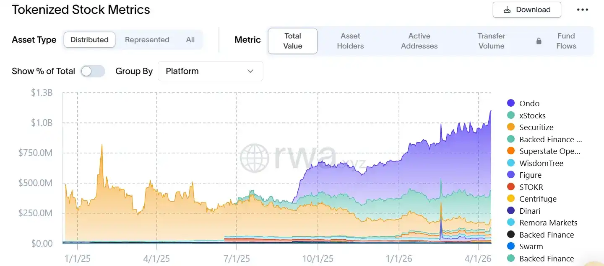
Task: Open the Group By Platform dropdown
Action: [210, 71]
